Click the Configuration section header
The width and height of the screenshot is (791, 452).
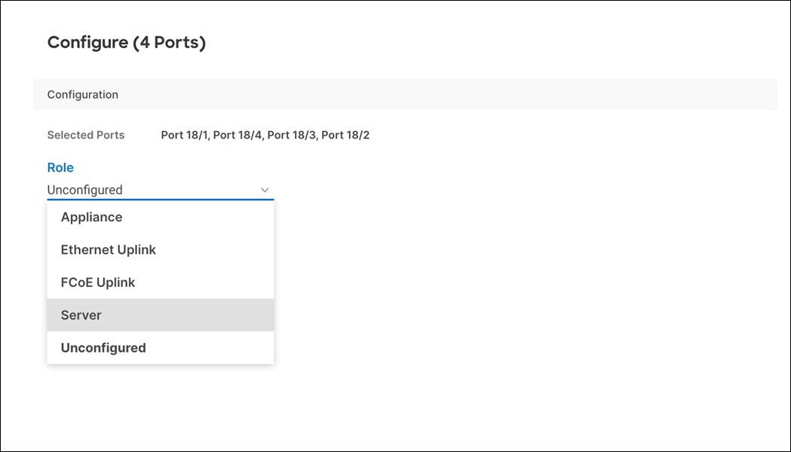83,94
